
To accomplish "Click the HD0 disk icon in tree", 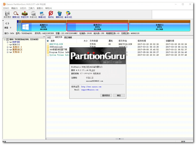I will pos(7,40).
